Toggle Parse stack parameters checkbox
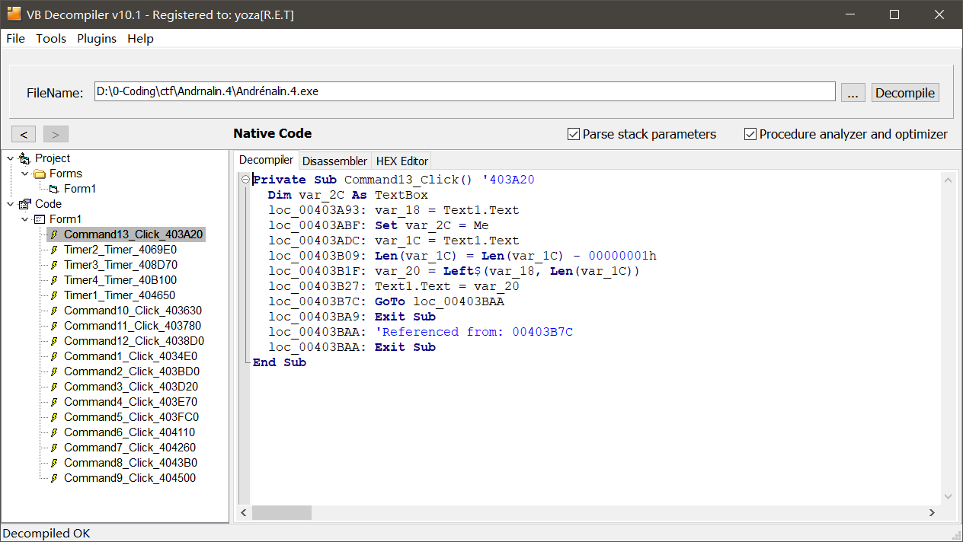Image resolution: width=963 pixels, height=542 pixels. tap(574, 134)
